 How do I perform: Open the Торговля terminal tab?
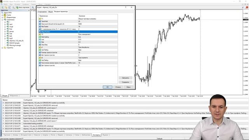(7, 135)
